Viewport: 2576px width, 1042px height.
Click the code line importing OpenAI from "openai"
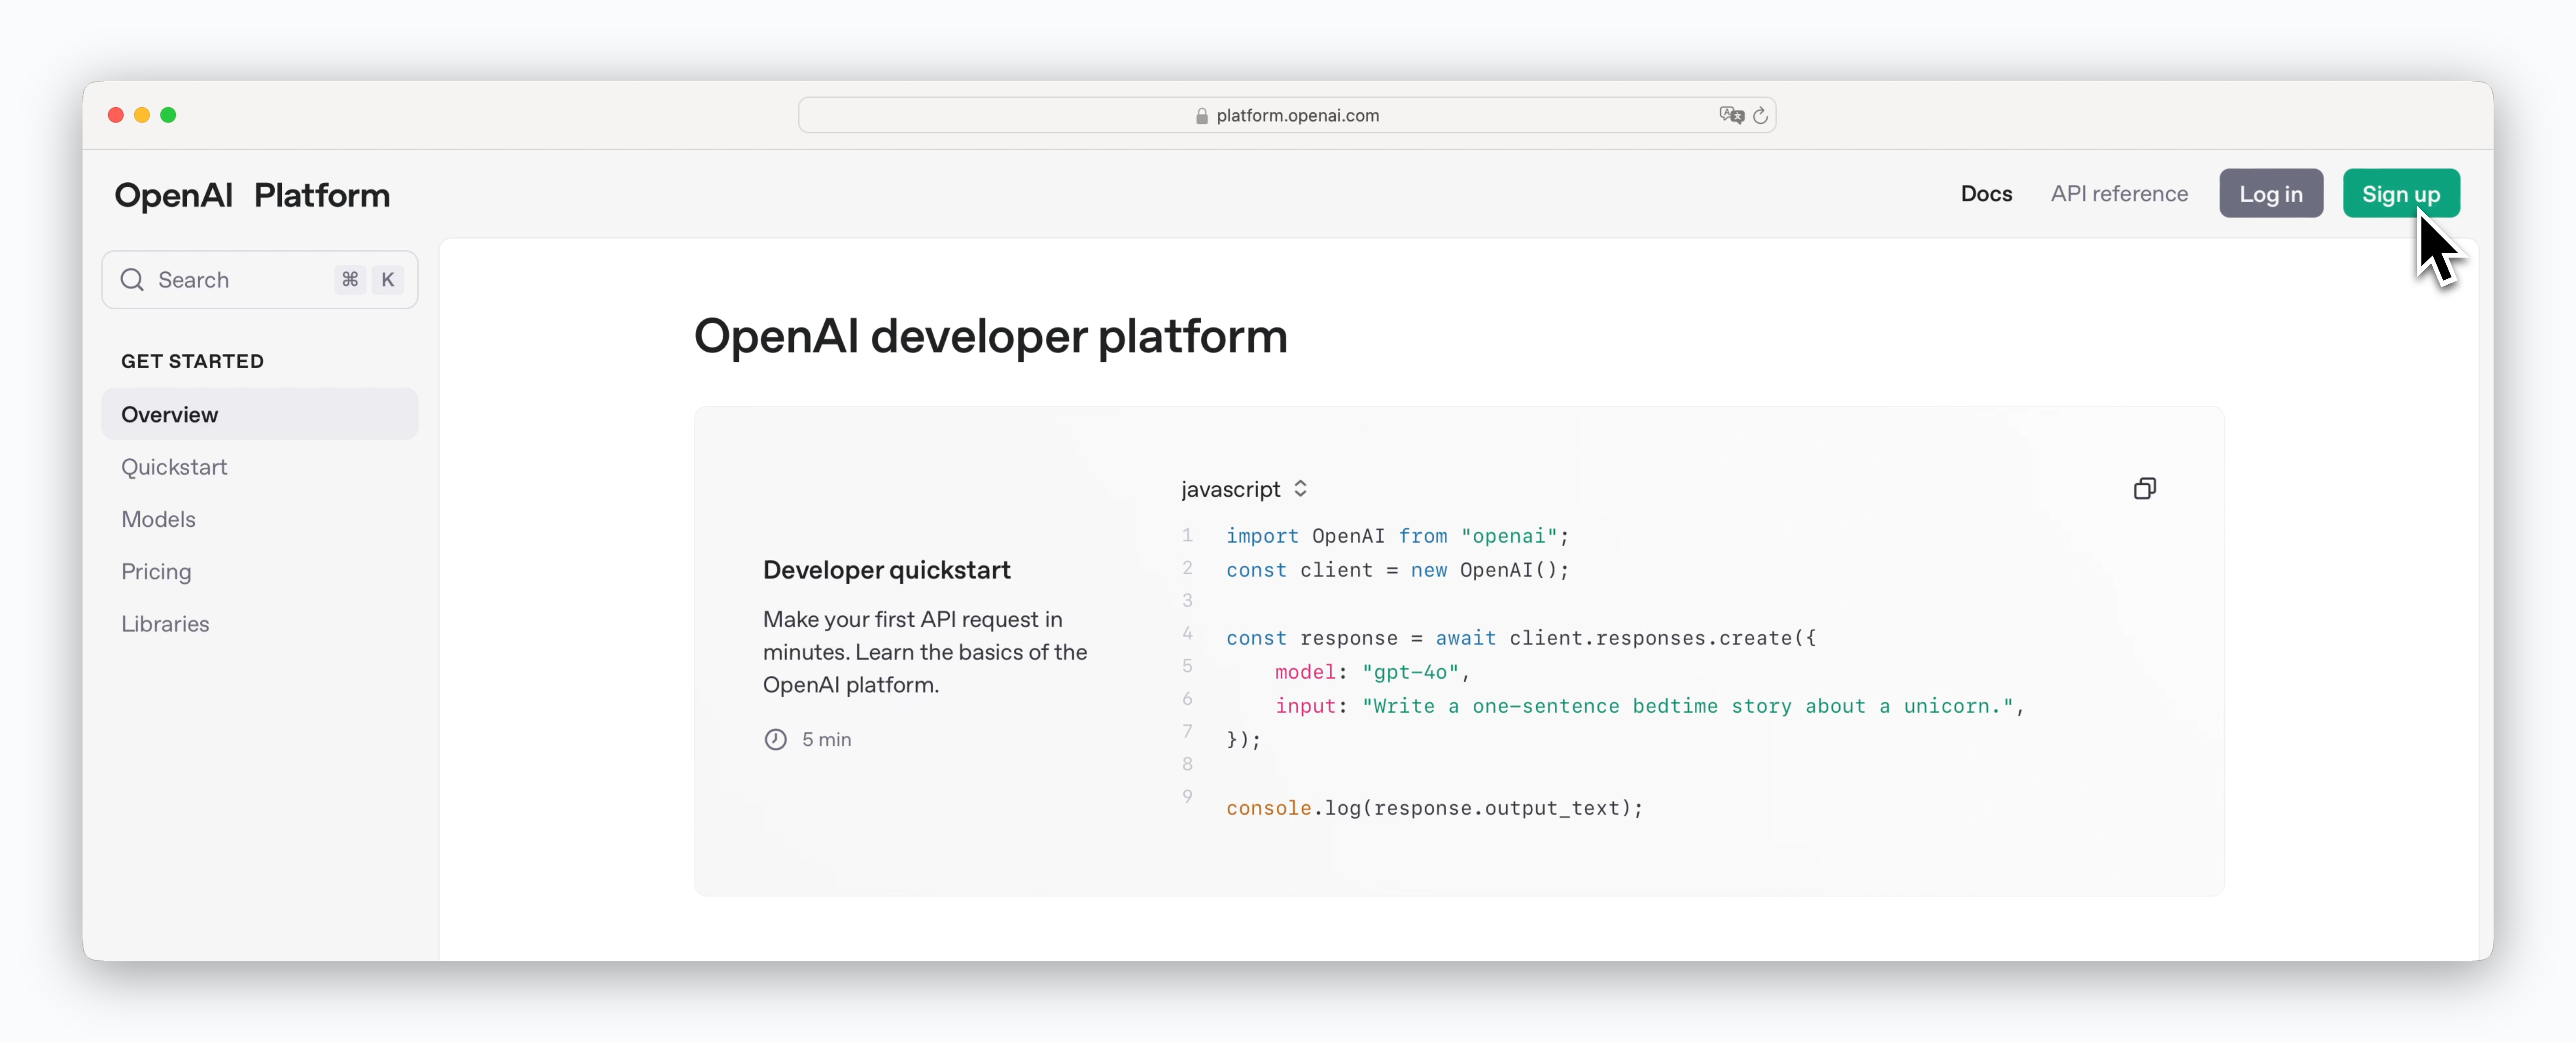click(1397, 536)
